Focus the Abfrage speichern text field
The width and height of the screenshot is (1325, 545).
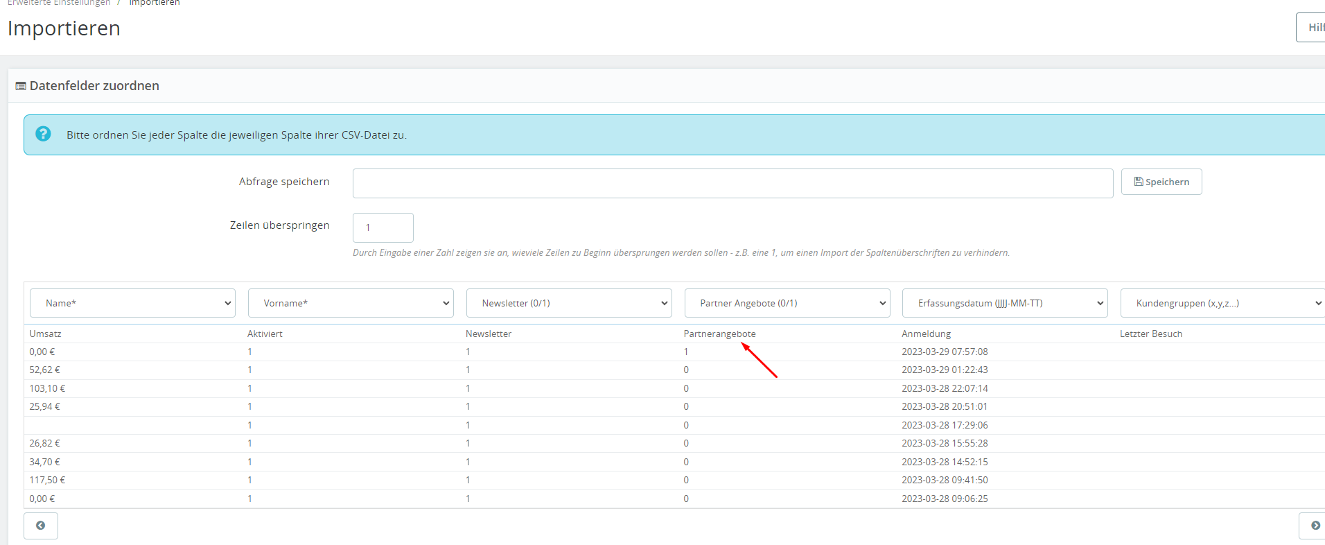[x=733, y=184]
